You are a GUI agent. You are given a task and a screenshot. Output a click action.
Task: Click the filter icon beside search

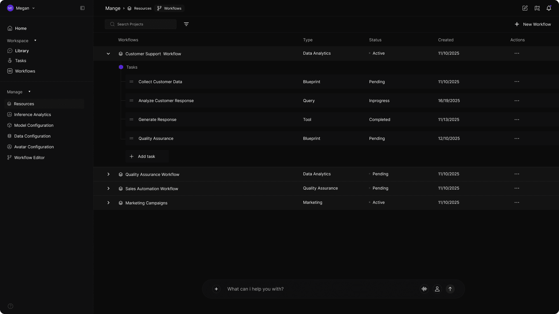(186, 24)
